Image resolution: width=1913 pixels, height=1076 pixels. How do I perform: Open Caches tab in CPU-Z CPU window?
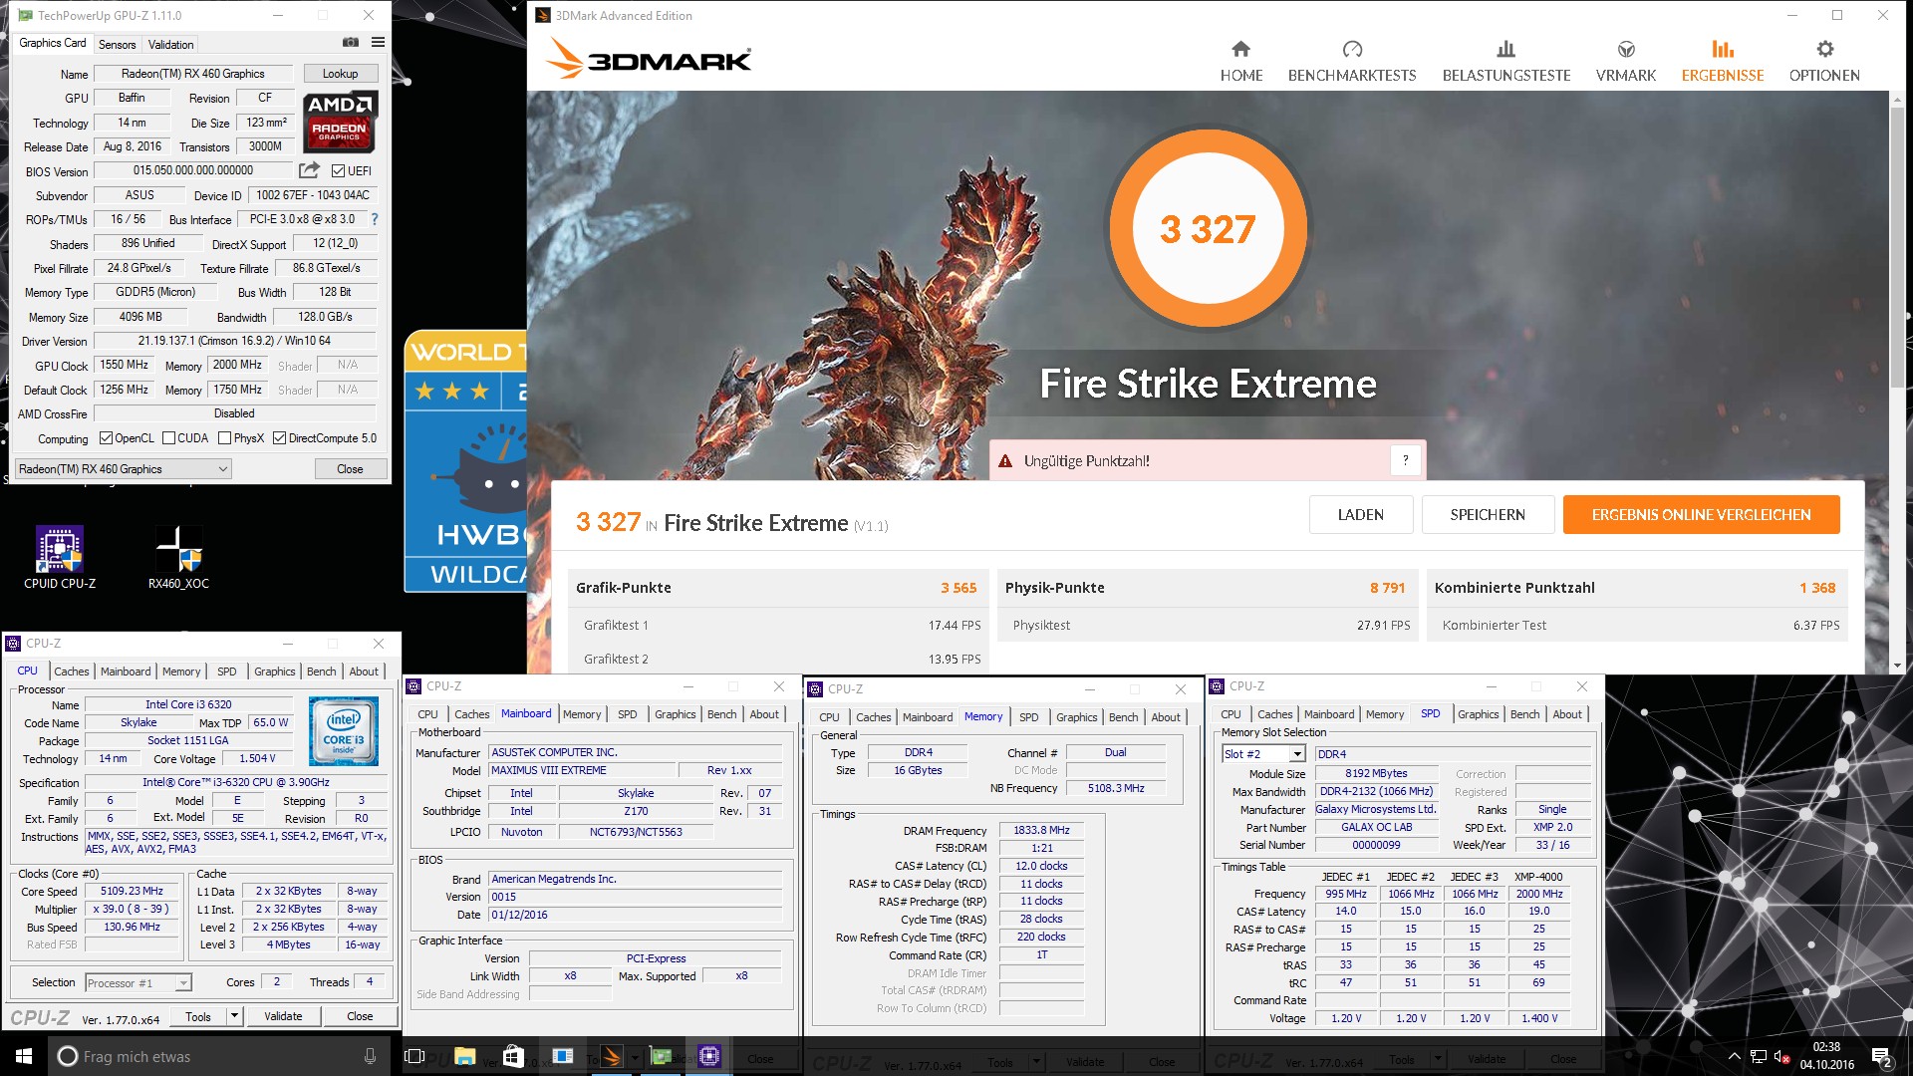(x=72, y=672)
